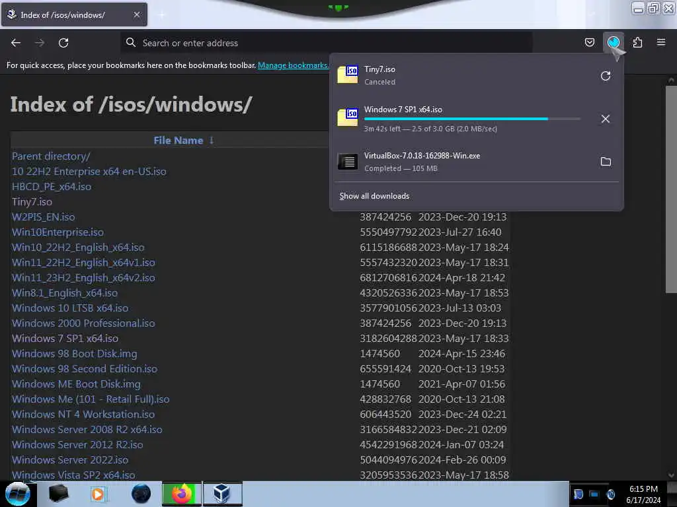
Task: Open the volume tray icon
Action: (x=610, y=494)
